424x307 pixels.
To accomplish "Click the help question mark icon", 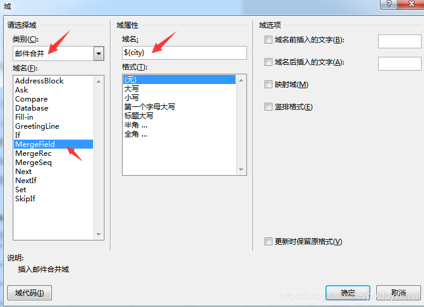I will coord(389,4).
